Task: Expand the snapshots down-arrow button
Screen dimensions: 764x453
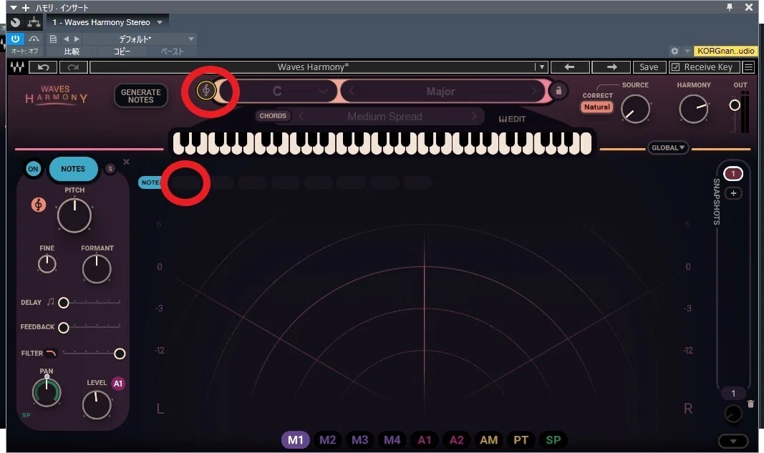Action: (x=732, y=442)
